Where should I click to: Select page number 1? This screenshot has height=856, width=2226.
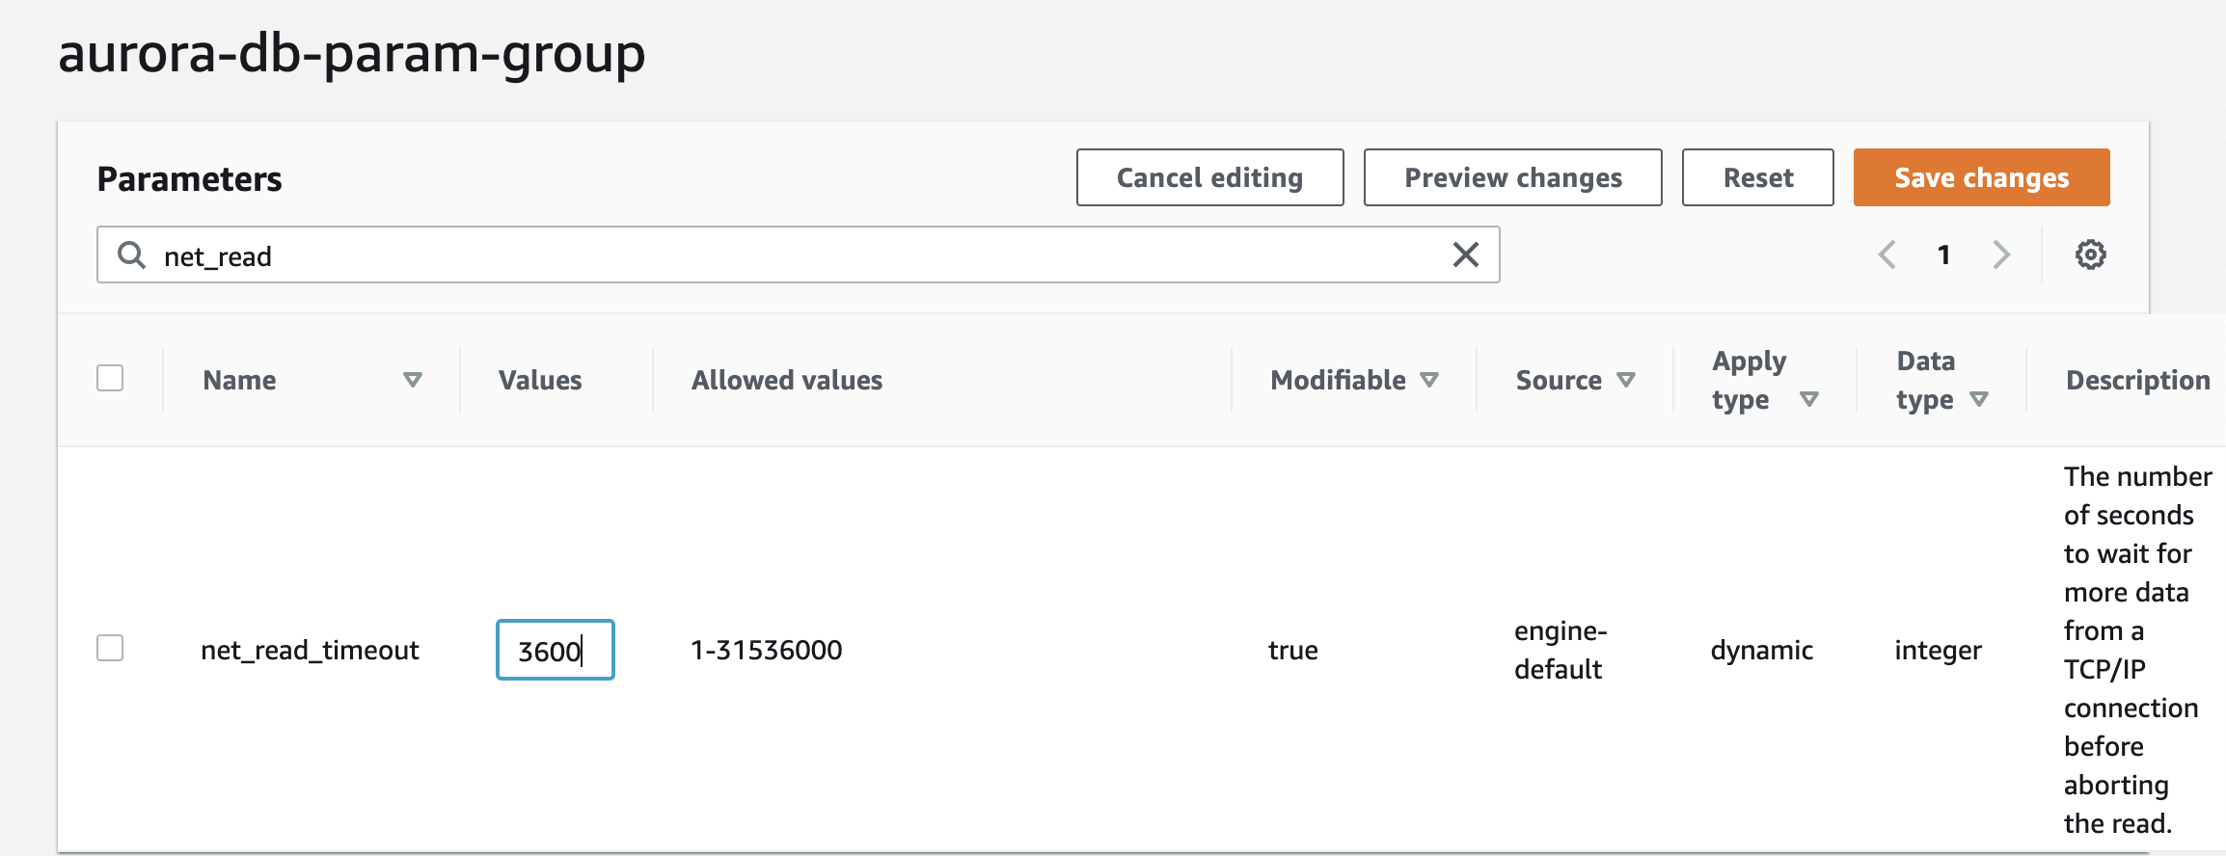1943,254
